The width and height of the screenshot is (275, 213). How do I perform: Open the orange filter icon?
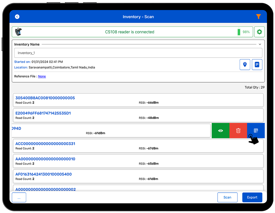click(258, 17)
